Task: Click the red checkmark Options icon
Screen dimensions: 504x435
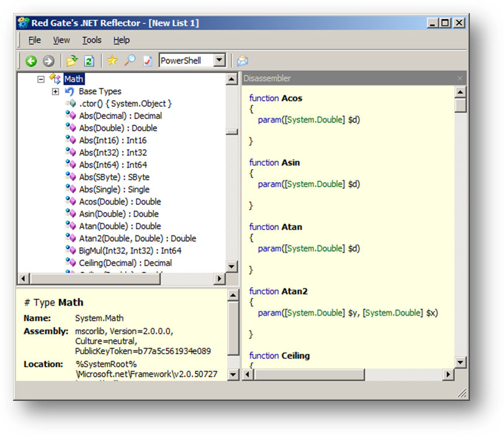Action: pyautogui.click(x=148, y=60)
